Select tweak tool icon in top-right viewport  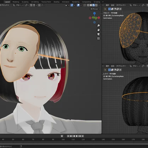point(105,9)
